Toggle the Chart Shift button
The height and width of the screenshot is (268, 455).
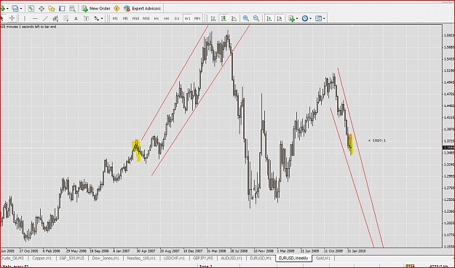pos(279,19)
